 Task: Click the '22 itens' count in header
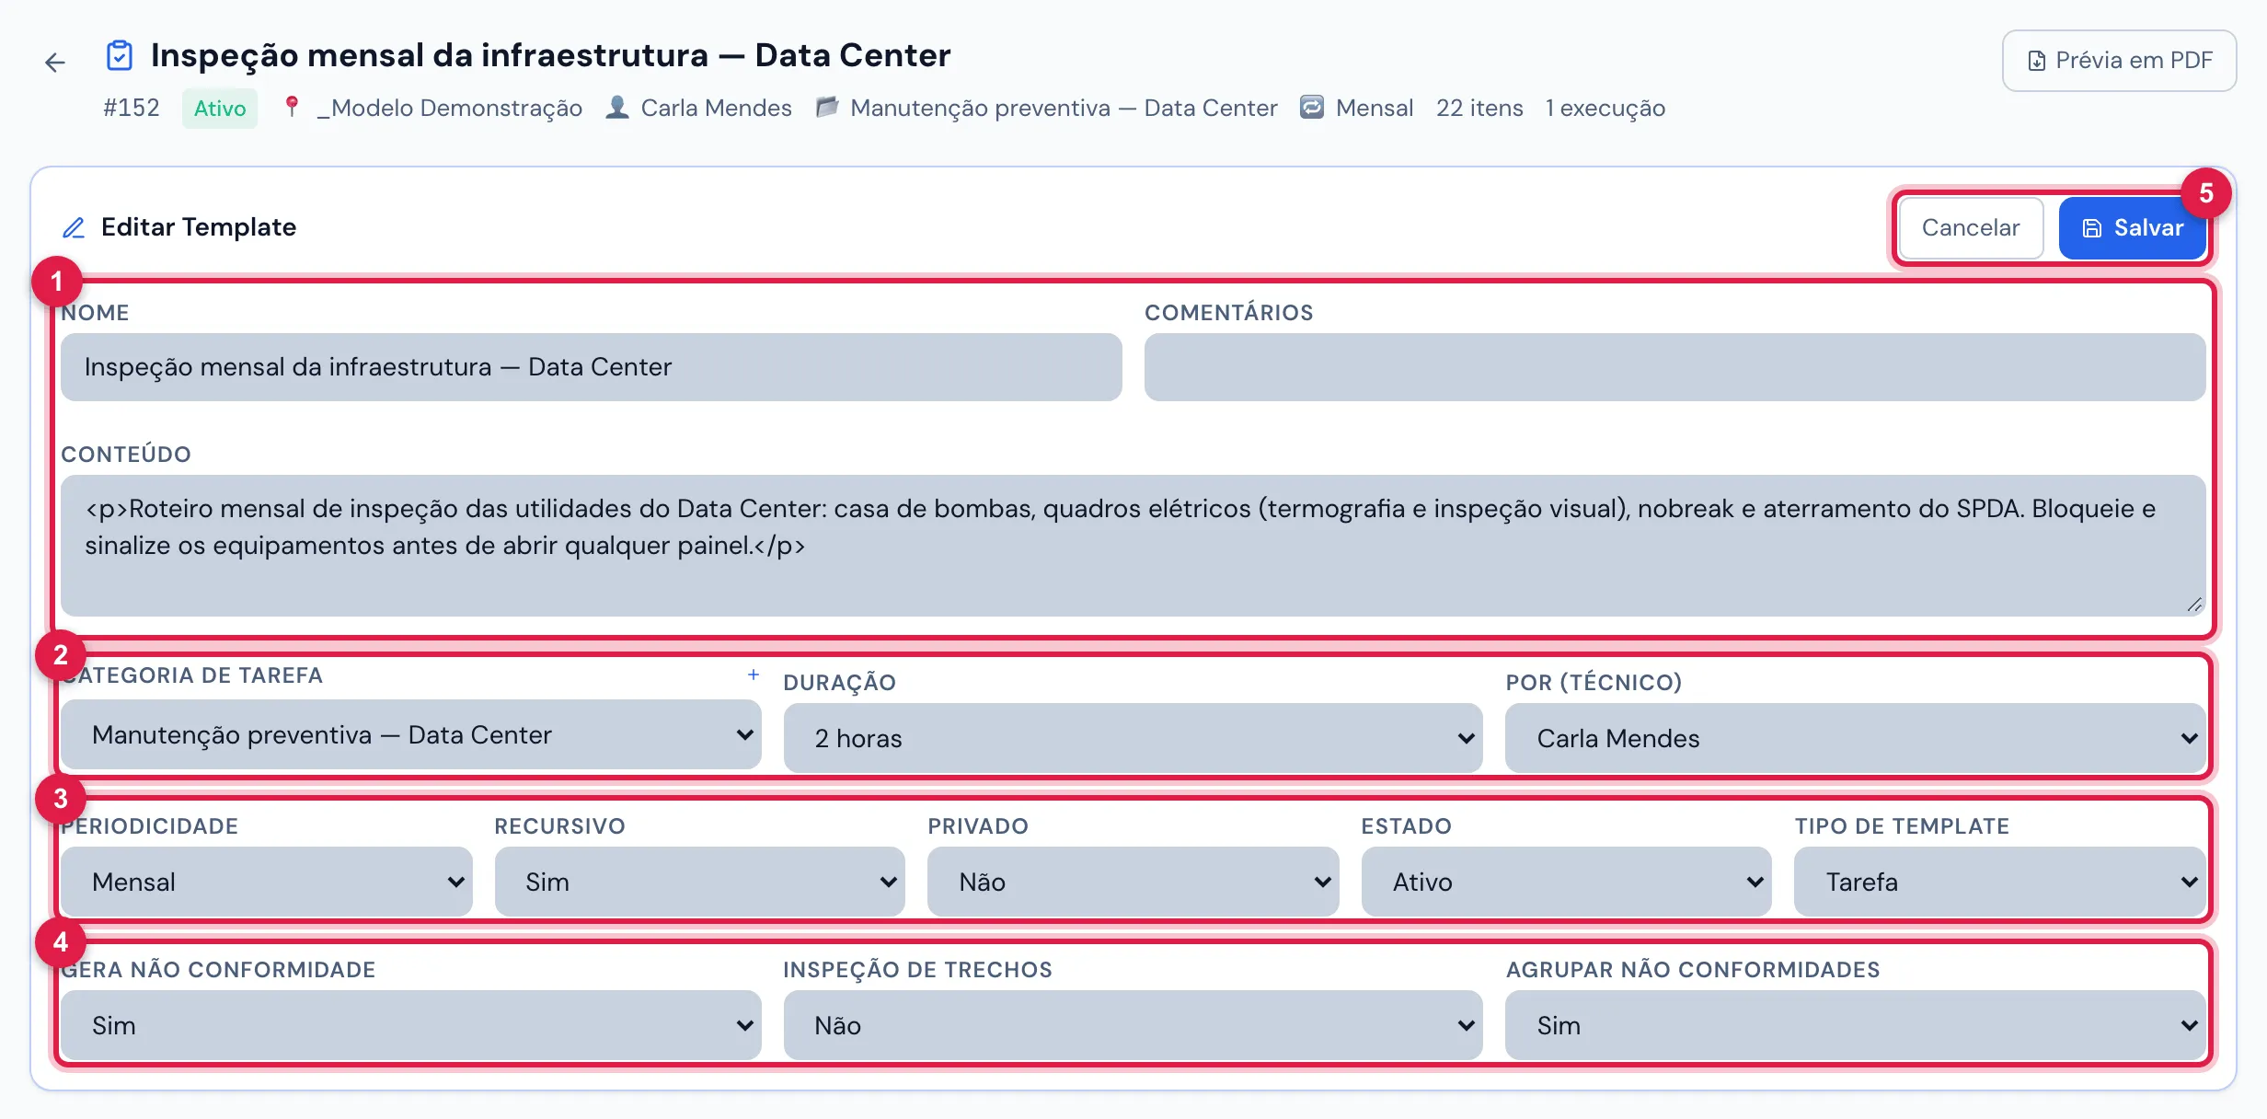[x=1479, y=108]
